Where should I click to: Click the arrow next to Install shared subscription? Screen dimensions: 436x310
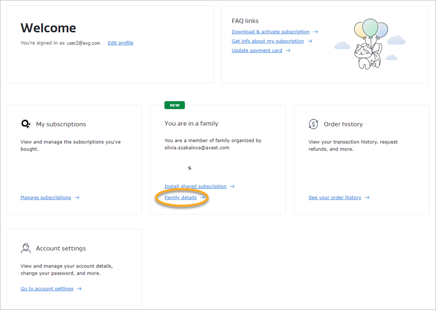click(232, 187)
